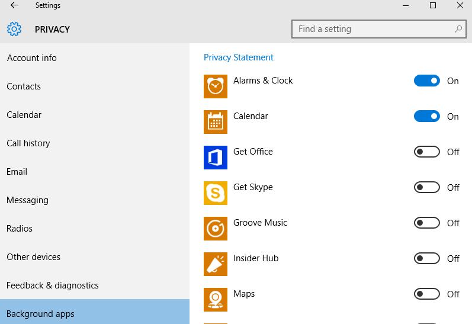The image size is (472, 324).
Task: Open Feedback & diagnostics section
Action: [x=95, y=285]
